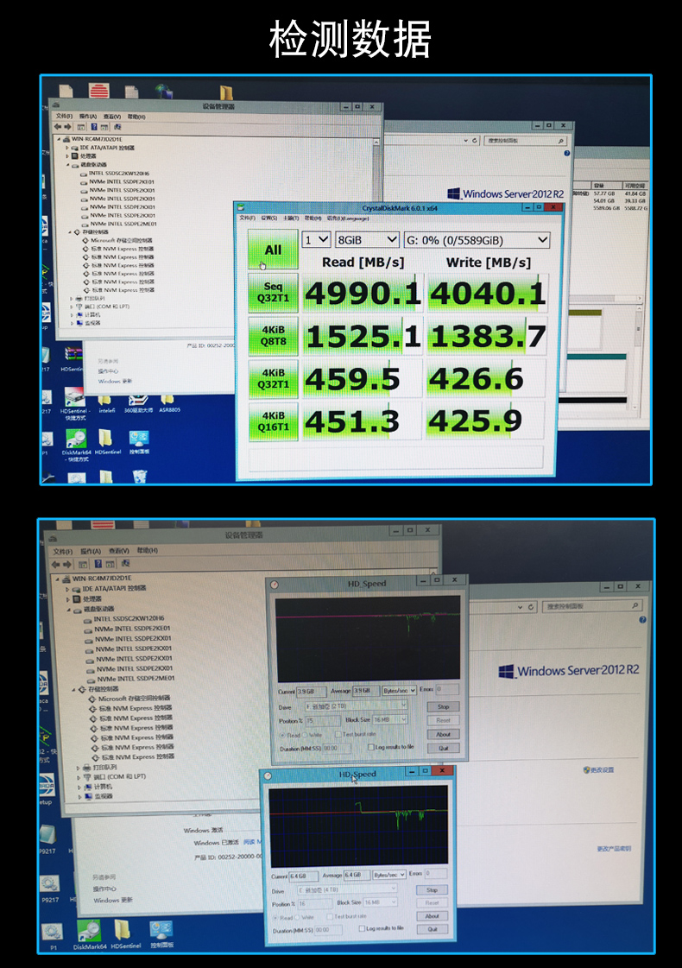Click Forward arrow in Device Manager beside CrystalDiskMark
The width and height of the screenshot is (682, 968).
[67, 127]
